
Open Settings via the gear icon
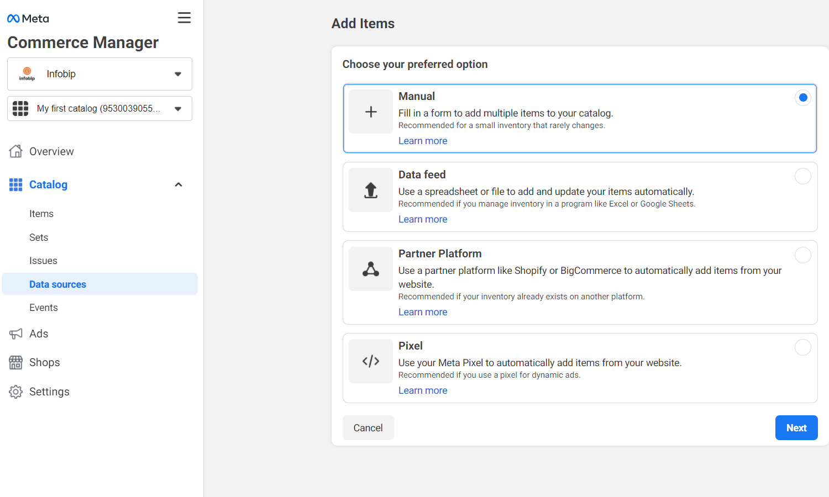click(x=15, y=392)
